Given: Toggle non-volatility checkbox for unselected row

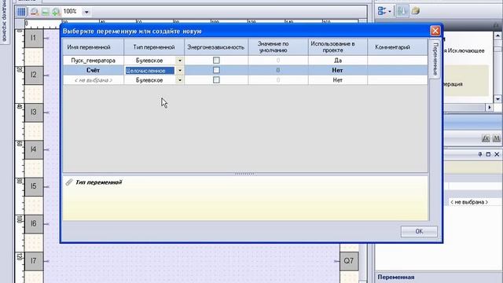Looking at the screenshot, I should click(216, 80).
